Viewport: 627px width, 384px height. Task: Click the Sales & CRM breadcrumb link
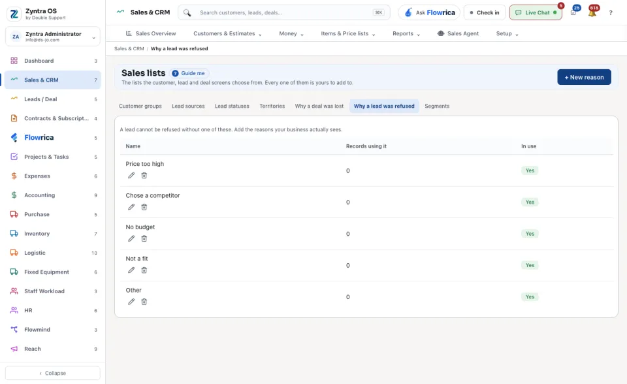coord(129,49)
